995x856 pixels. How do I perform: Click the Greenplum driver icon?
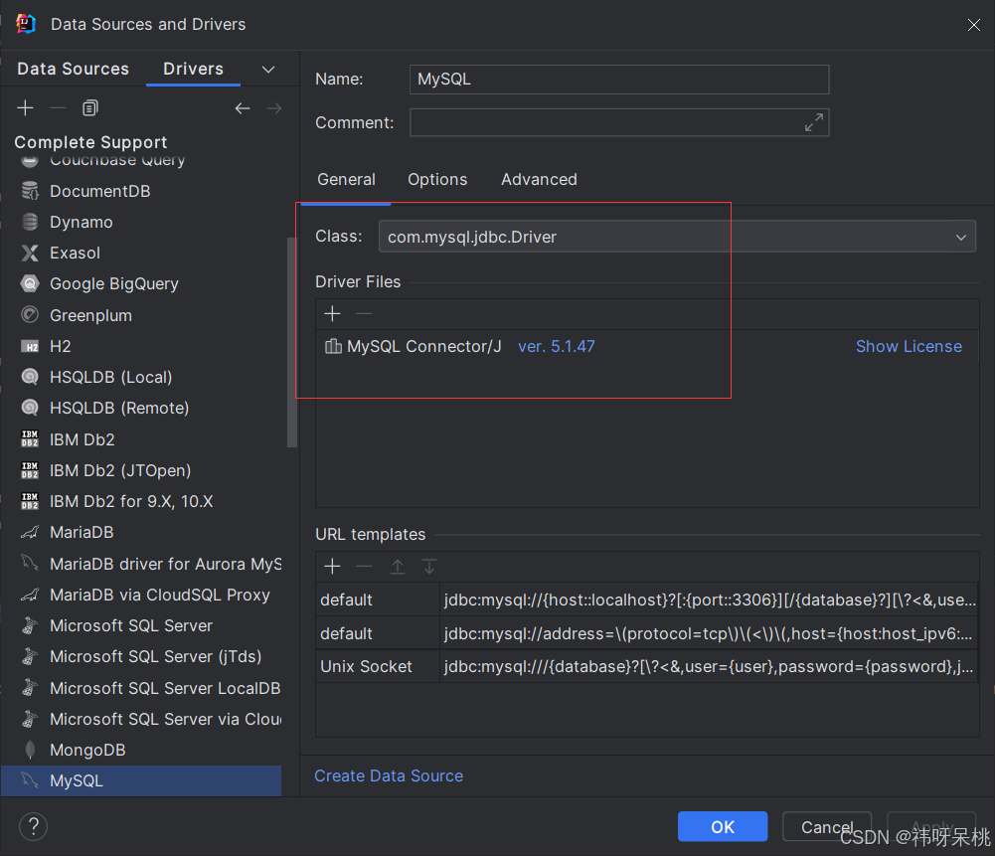(x=30, y=315)
